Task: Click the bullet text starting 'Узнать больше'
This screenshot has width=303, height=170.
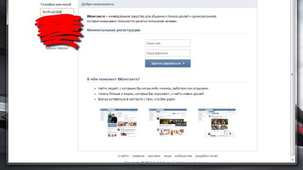Action: coord(151,94)
